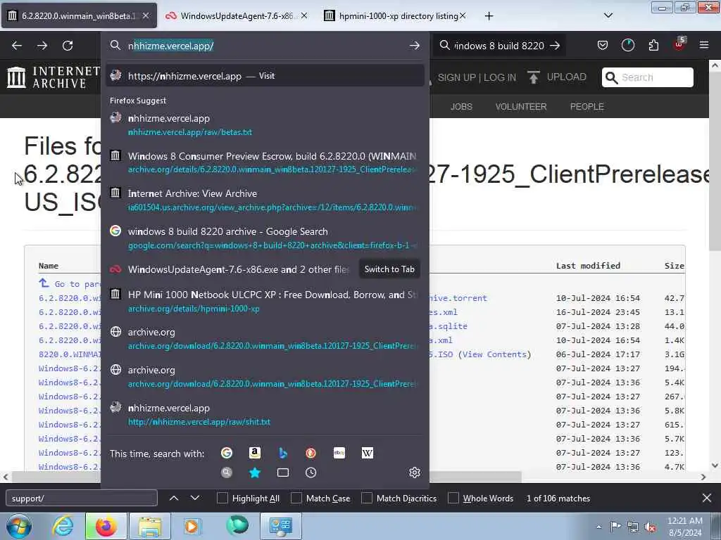Open the Firefox hamburger application menu
Screen dimensions: 721x540
tap(704, 45)
